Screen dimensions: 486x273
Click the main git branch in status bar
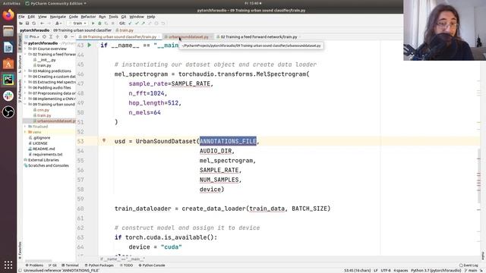coord(471,271)
